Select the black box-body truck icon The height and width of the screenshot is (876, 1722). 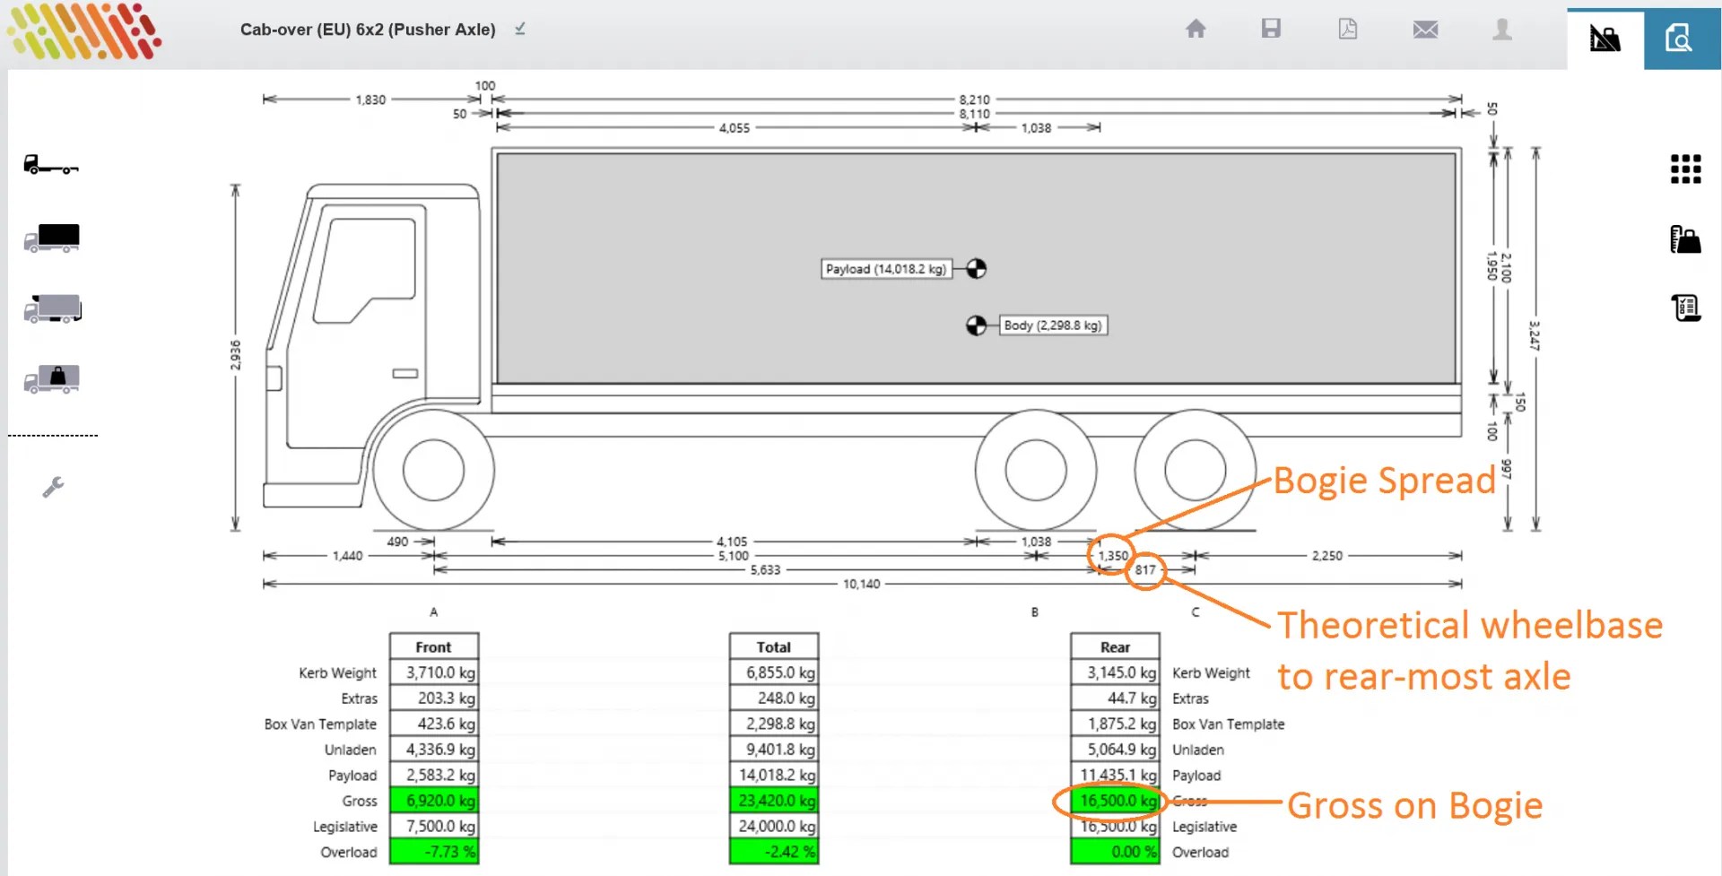pyautogui.click(x=51, y=238)
